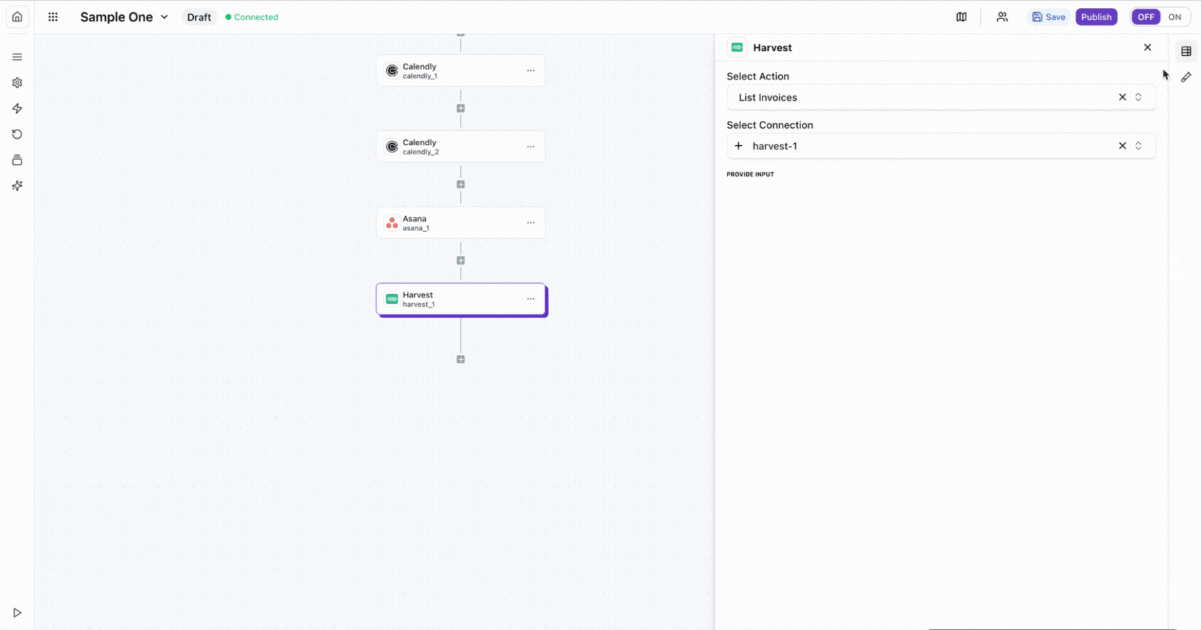The image size is (1201, 630).
Task: Select the calendly_1 node on the canvas
Action: 451,71
